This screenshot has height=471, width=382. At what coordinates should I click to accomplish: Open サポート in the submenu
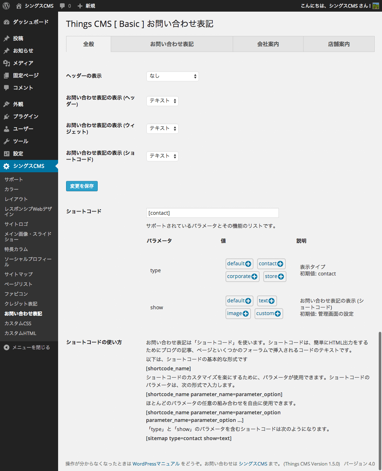[x=14, y=180]
